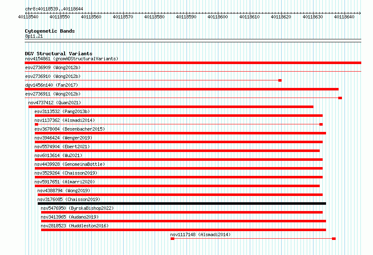Select the nsv4737412 red bar
This screenshot has width=373, height=255.
click(x=171, y=107)
